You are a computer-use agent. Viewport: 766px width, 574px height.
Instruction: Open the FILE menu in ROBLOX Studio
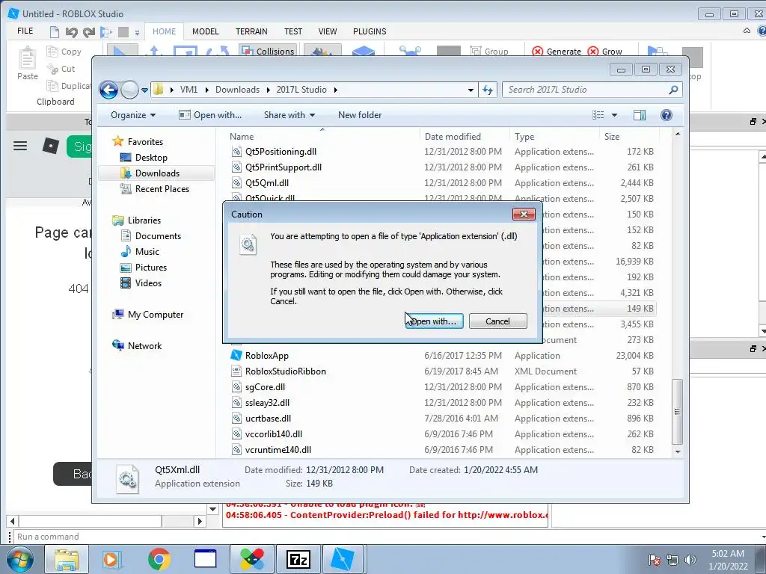(25, 31)
